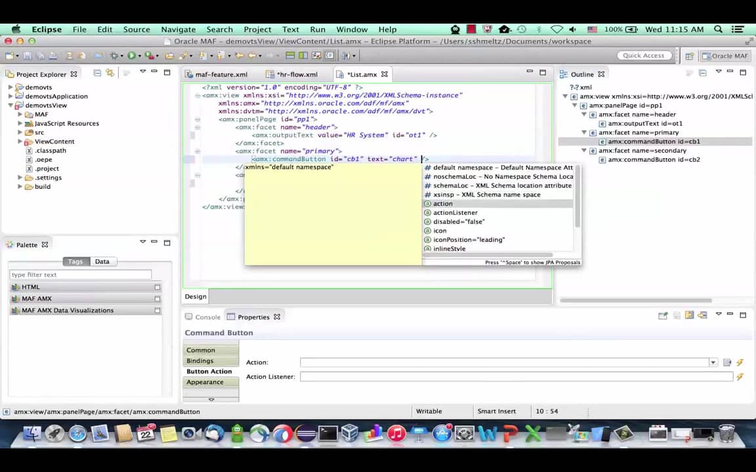
Task: Choose 'actionListener' from the content assist list
Action: coord(498,213)
